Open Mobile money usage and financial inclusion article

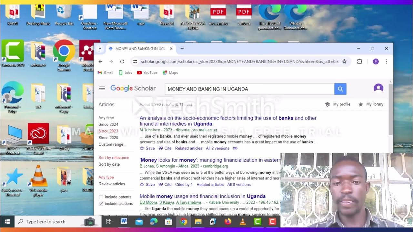click(203, 196)
